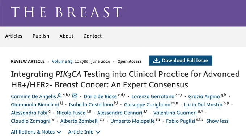Click the email envelope icon for Carmine De Angelis
The image size is (246, 140).
click(75, 96)
